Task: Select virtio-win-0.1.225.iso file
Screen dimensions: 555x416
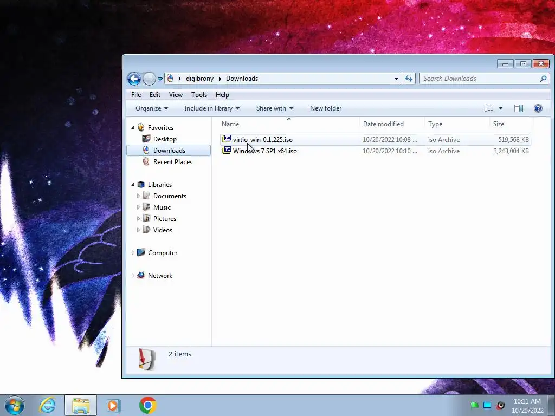Action: point(263,139)
